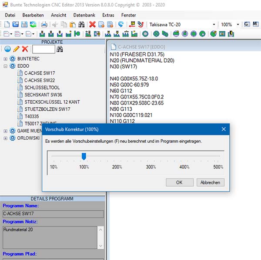Click the Programm Name field
Screen dimensions: 261x260
pos(53,214)
